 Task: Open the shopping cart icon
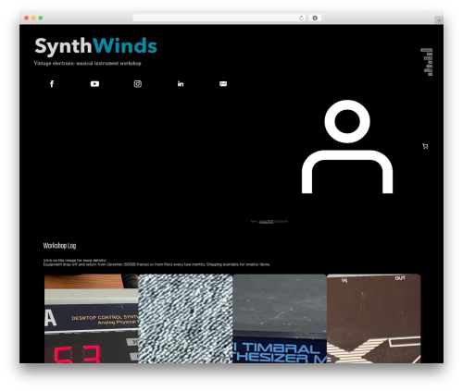pyautogui.click(x=425, y=146)
